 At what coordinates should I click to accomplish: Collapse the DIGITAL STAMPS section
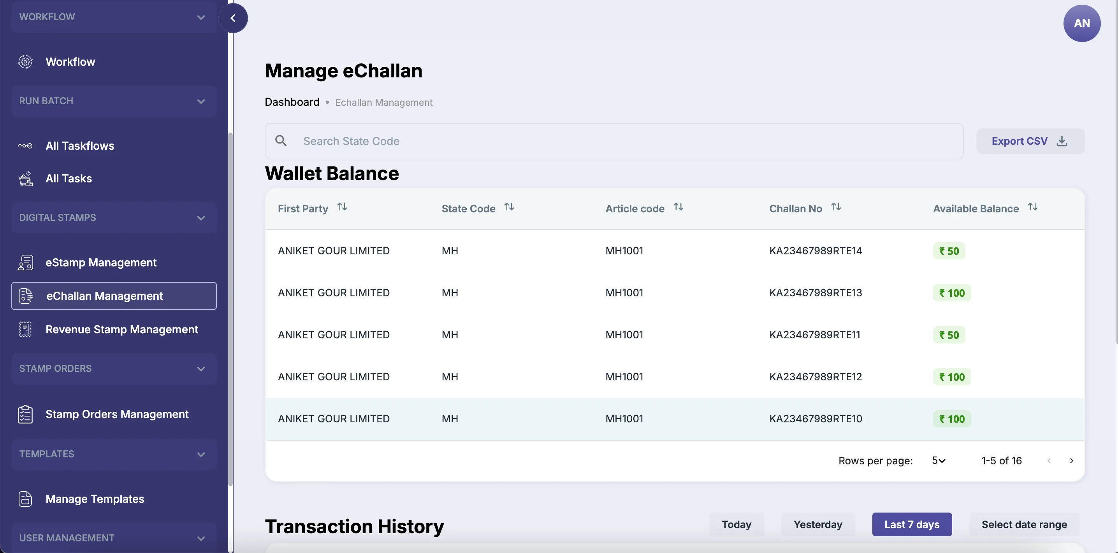(114, 218)
